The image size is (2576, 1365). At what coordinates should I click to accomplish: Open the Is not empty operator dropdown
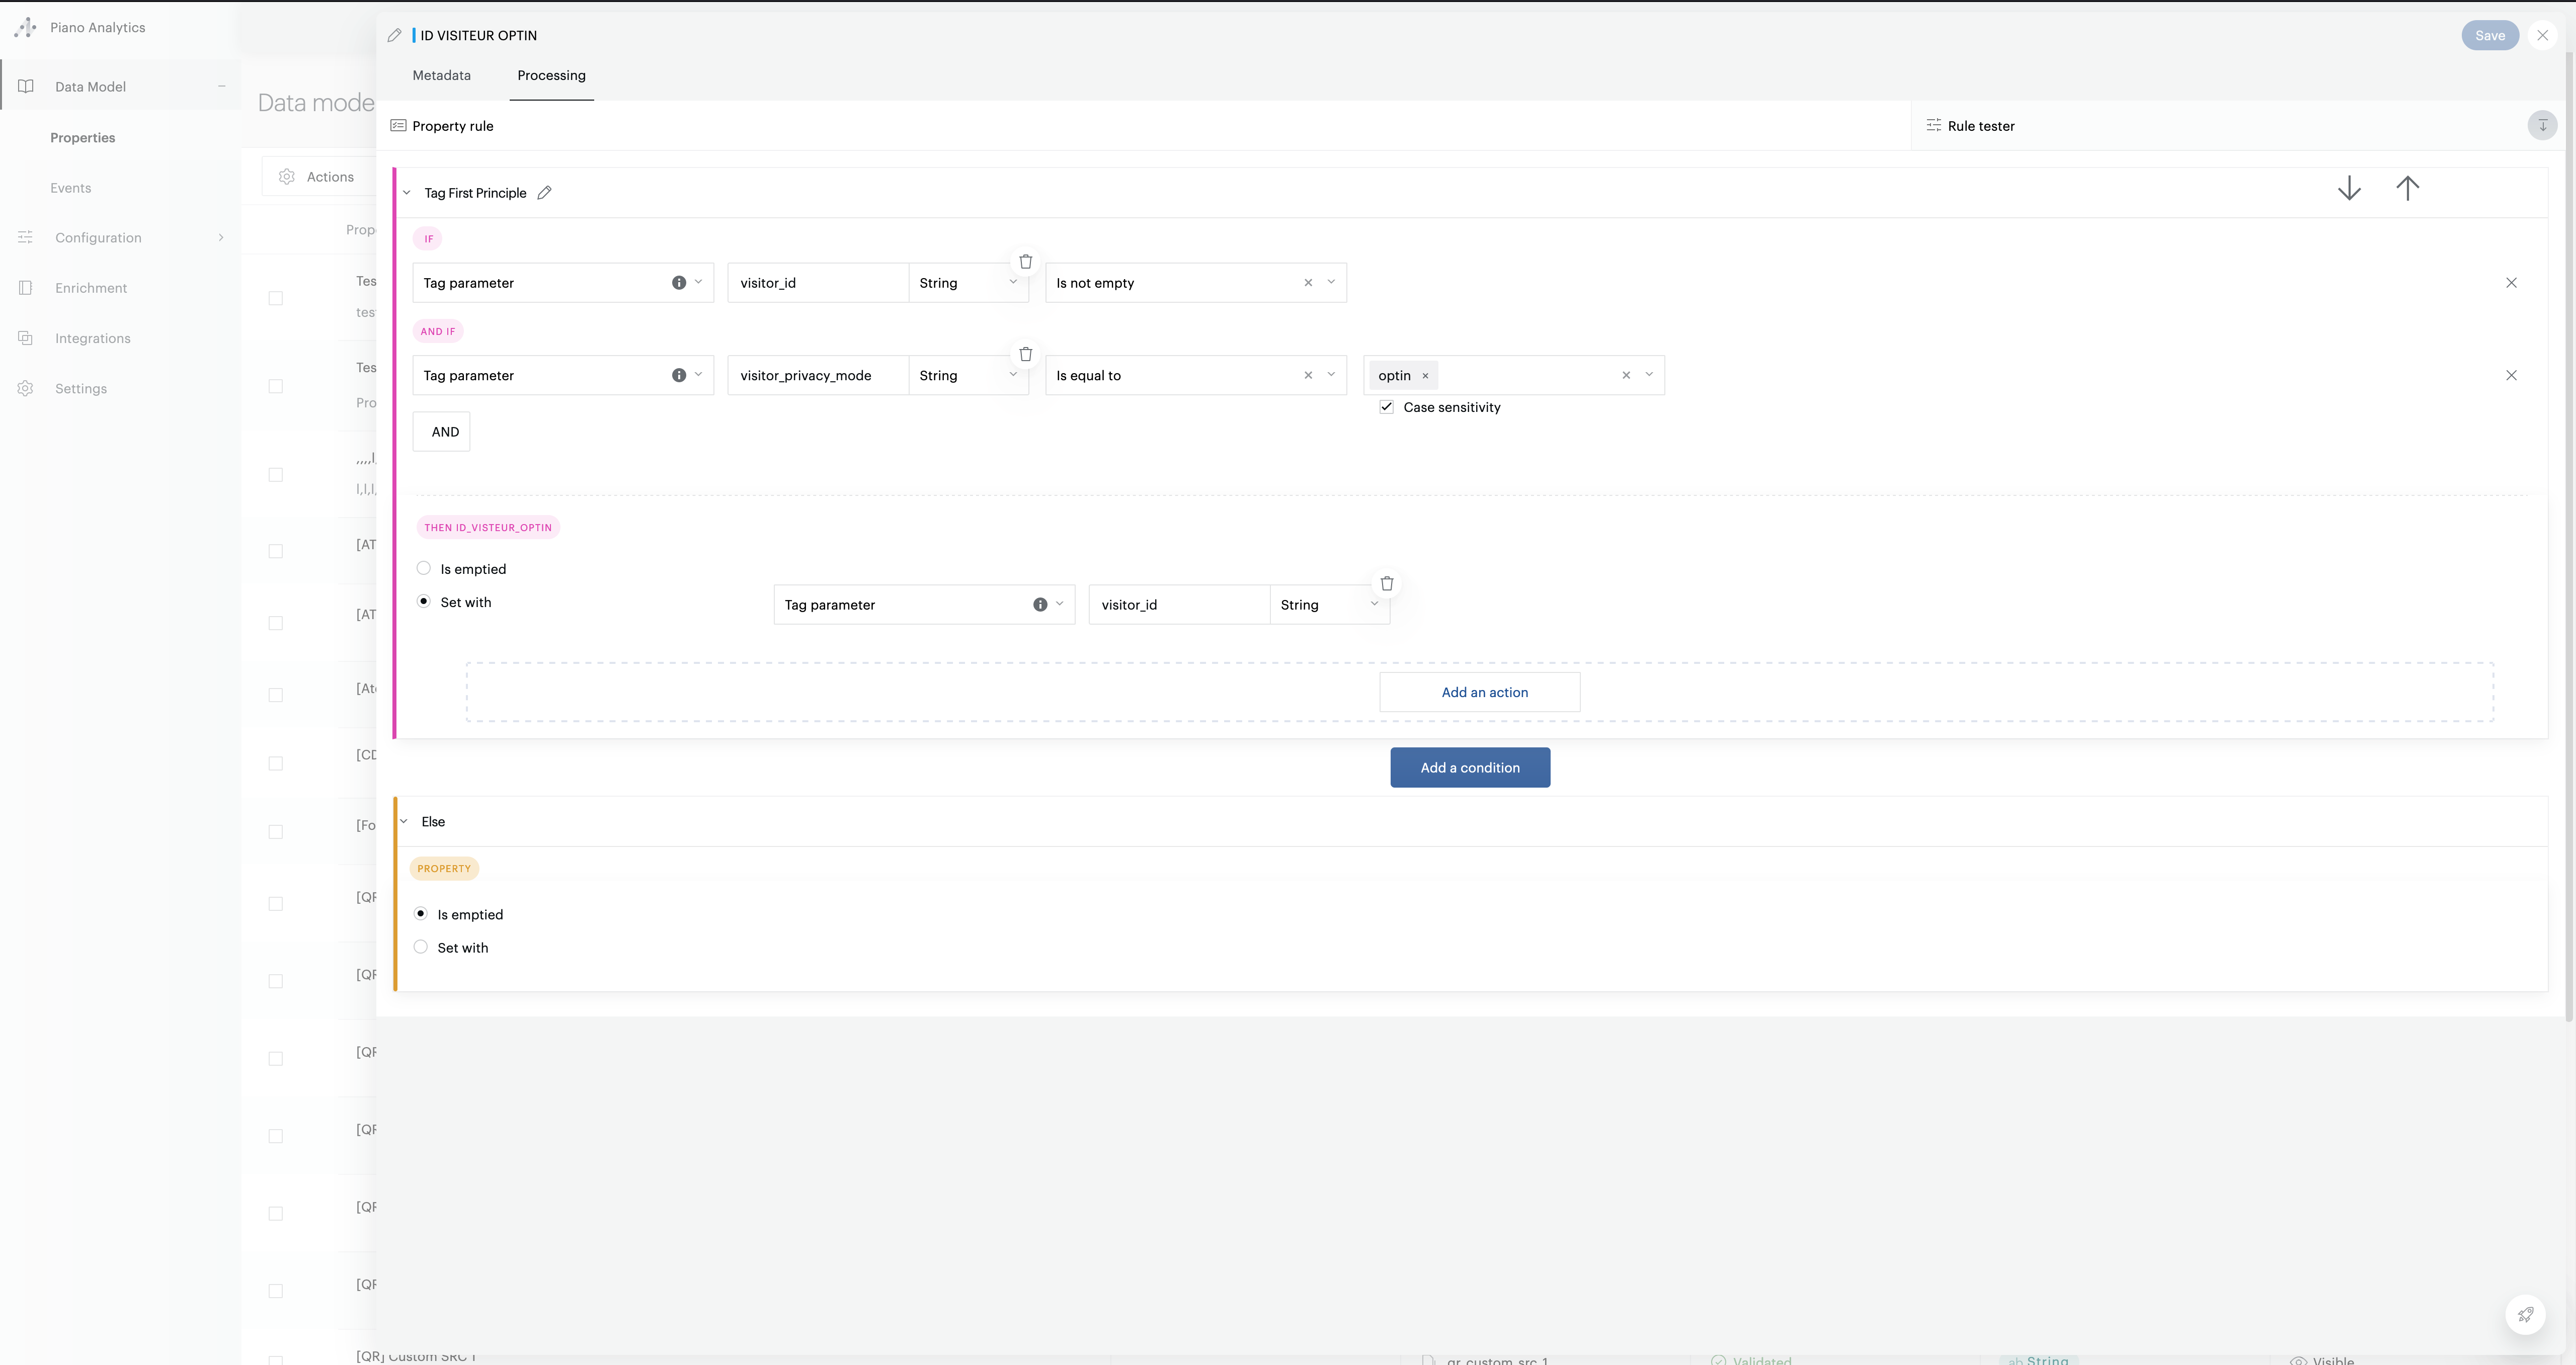point(1331,283)
